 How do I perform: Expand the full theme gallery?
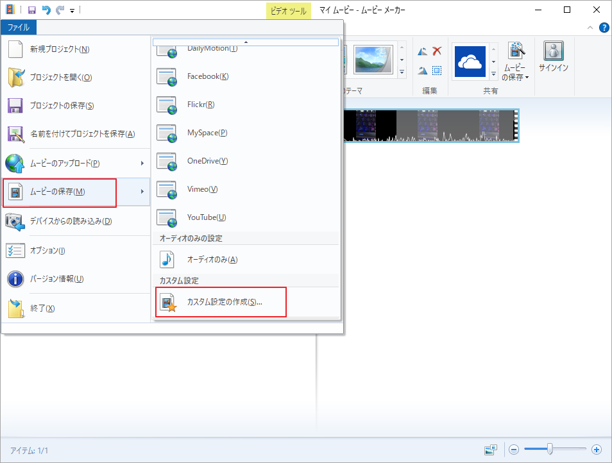[402, 72]
